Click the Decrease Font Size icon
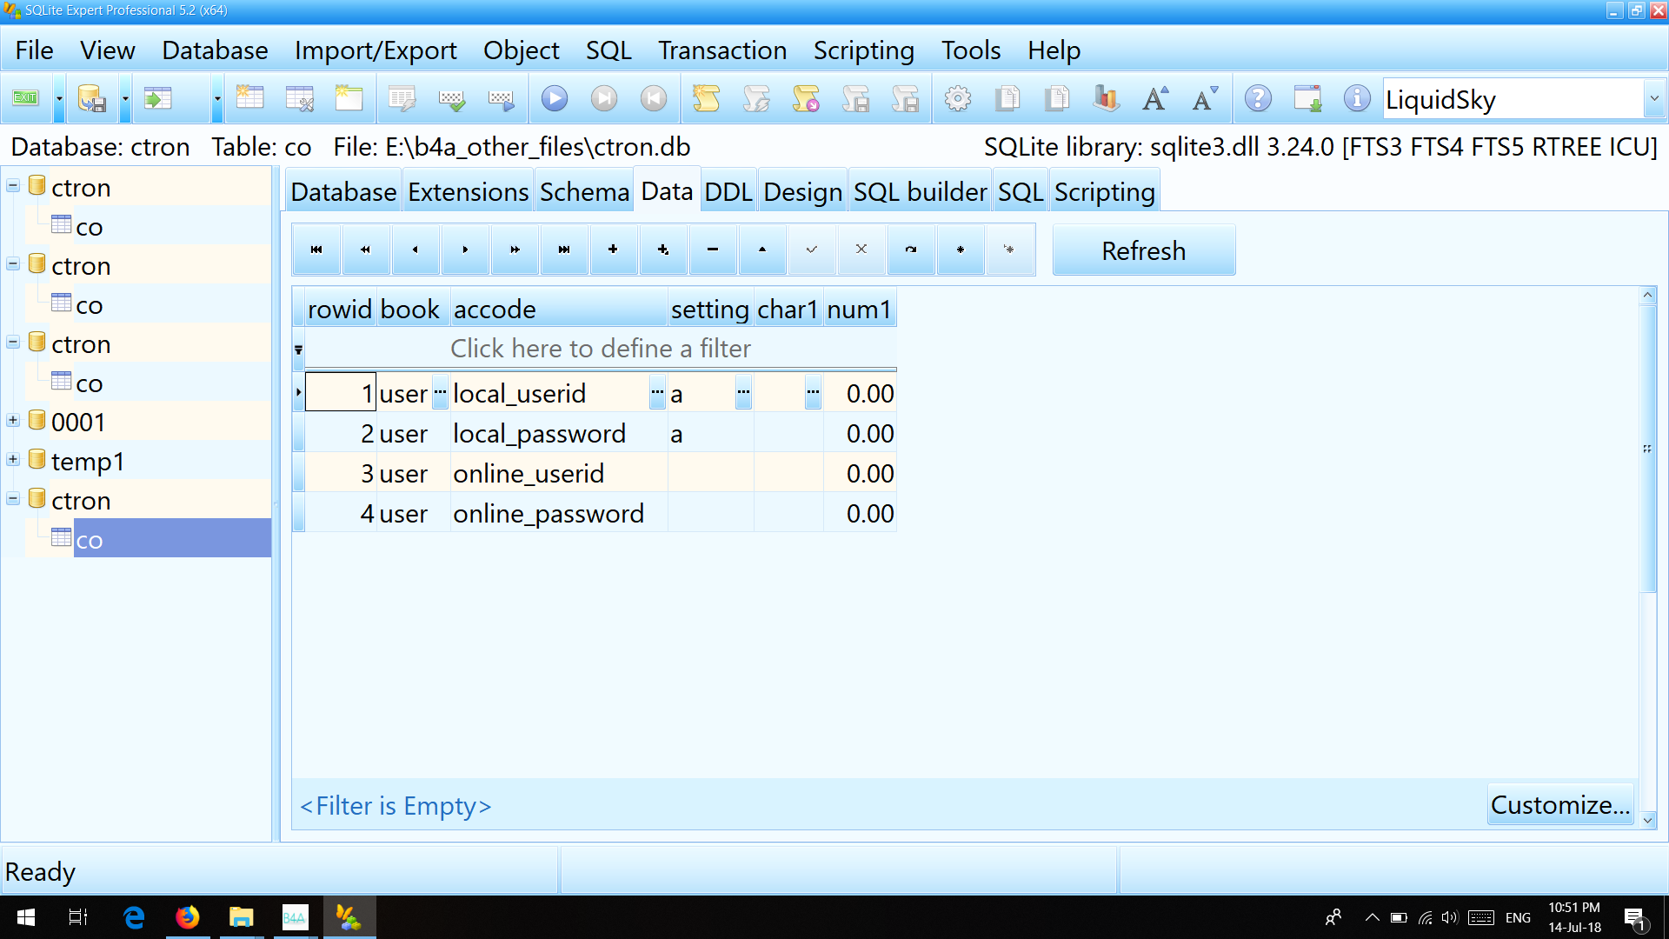The image size is (1669, 939). coord(1205,98)
